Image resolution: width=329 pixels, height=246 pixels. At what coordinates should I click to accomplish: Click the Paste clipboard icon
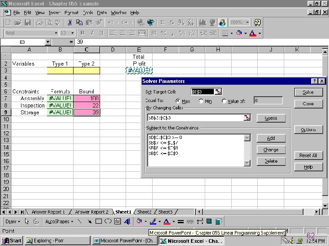click(89, 22)
